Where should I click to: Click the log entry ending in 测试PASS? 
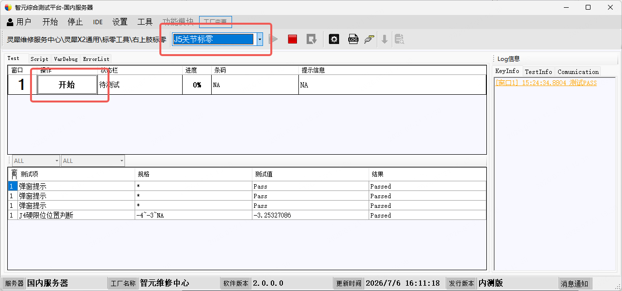[x=546, y=83]
